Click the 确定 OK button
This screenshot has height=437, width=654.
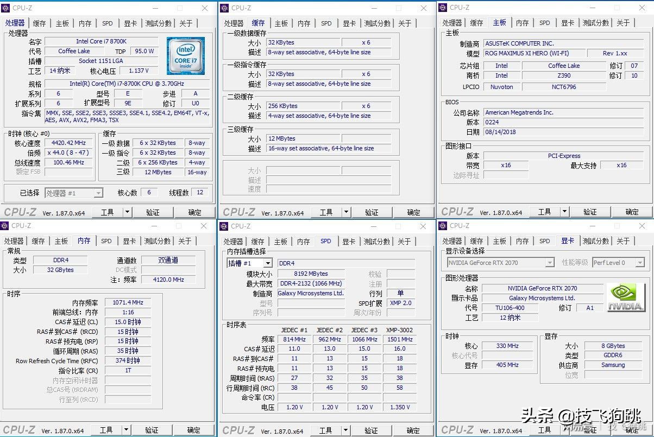[195, 212]
